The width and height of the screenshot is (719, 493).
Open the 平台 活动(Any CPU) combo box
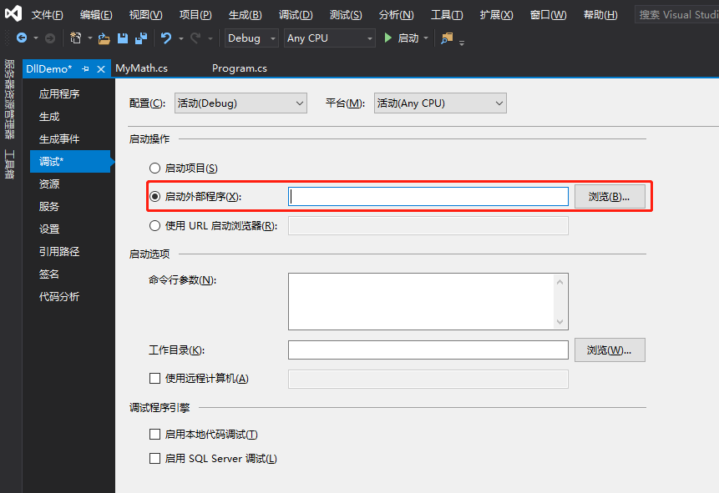click(x=440, y=103)
